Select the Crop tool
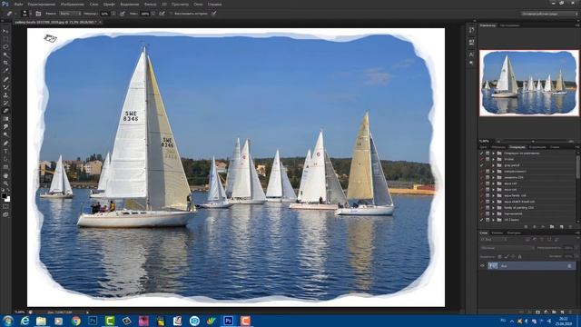This screenshot has height=327, width=581. [x=5, y=63]
